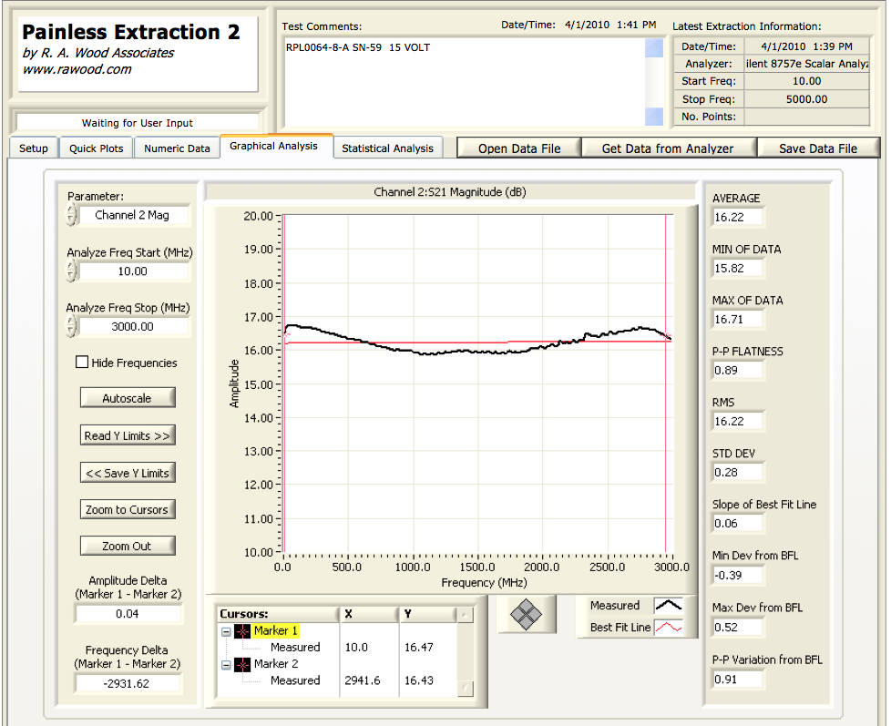891x726 pixels.
Task: Click the Autoscale button
Action: point(128,398)
